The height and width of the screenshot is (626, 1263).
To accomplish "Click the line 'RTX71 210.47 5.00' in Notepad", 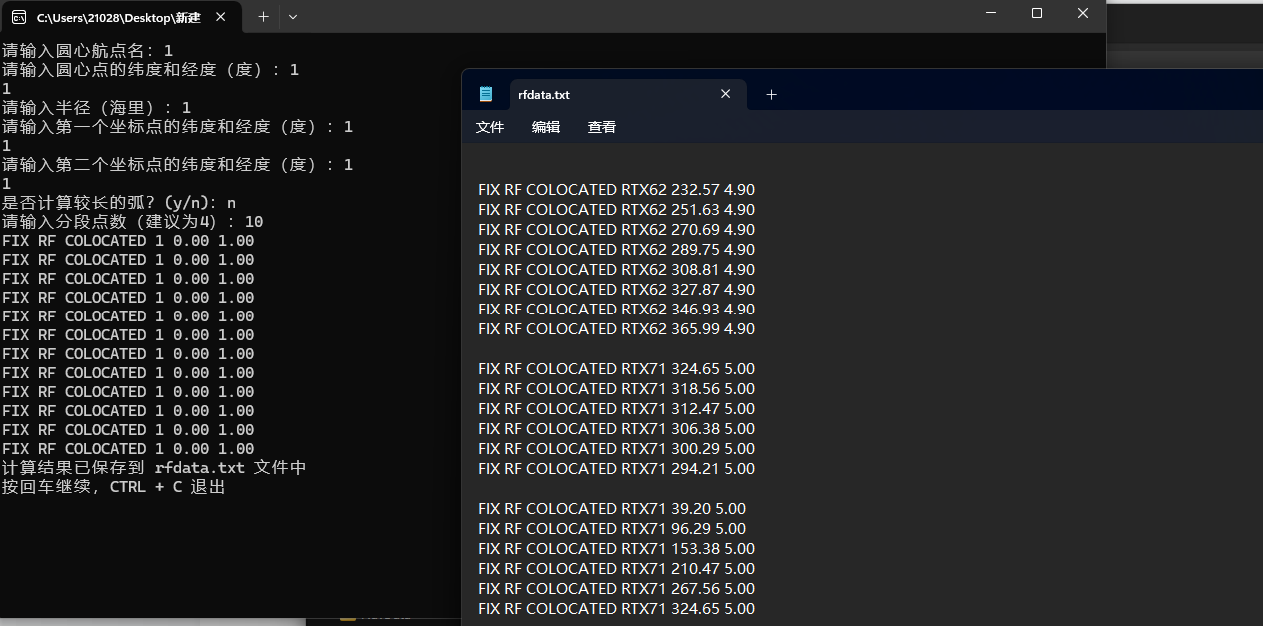I will point(617,568).
